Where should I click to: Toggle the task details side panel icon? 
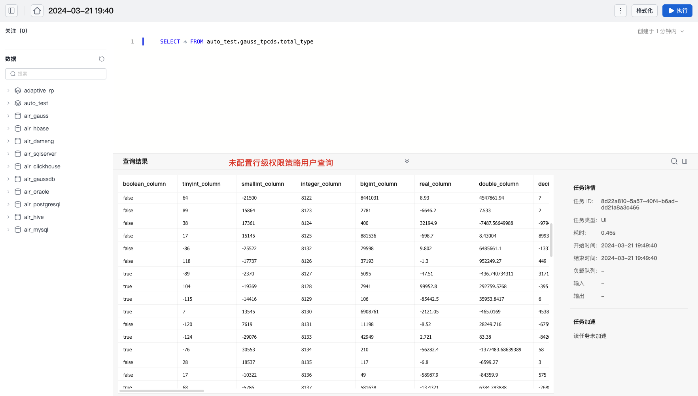tap(685, 161)
